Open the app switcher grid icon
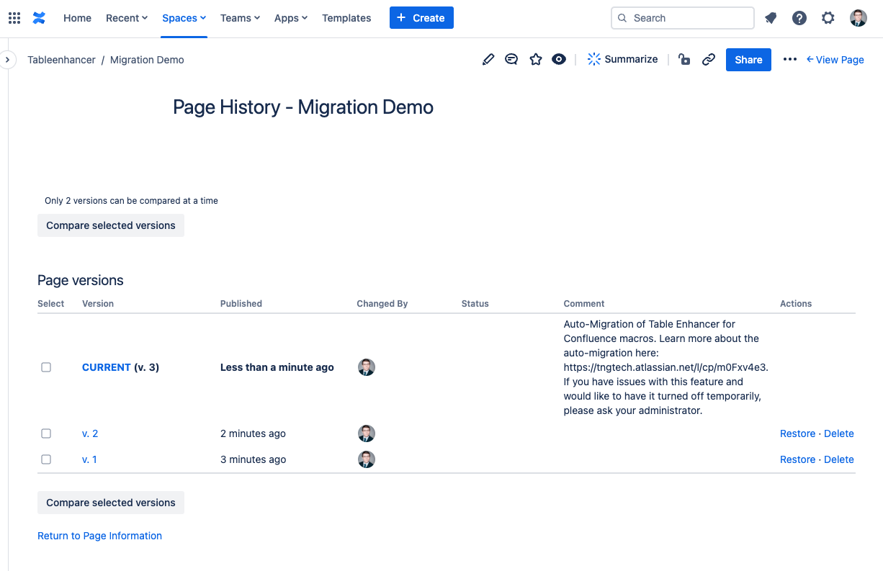This screenshot has height=571, width=883. 14,18
